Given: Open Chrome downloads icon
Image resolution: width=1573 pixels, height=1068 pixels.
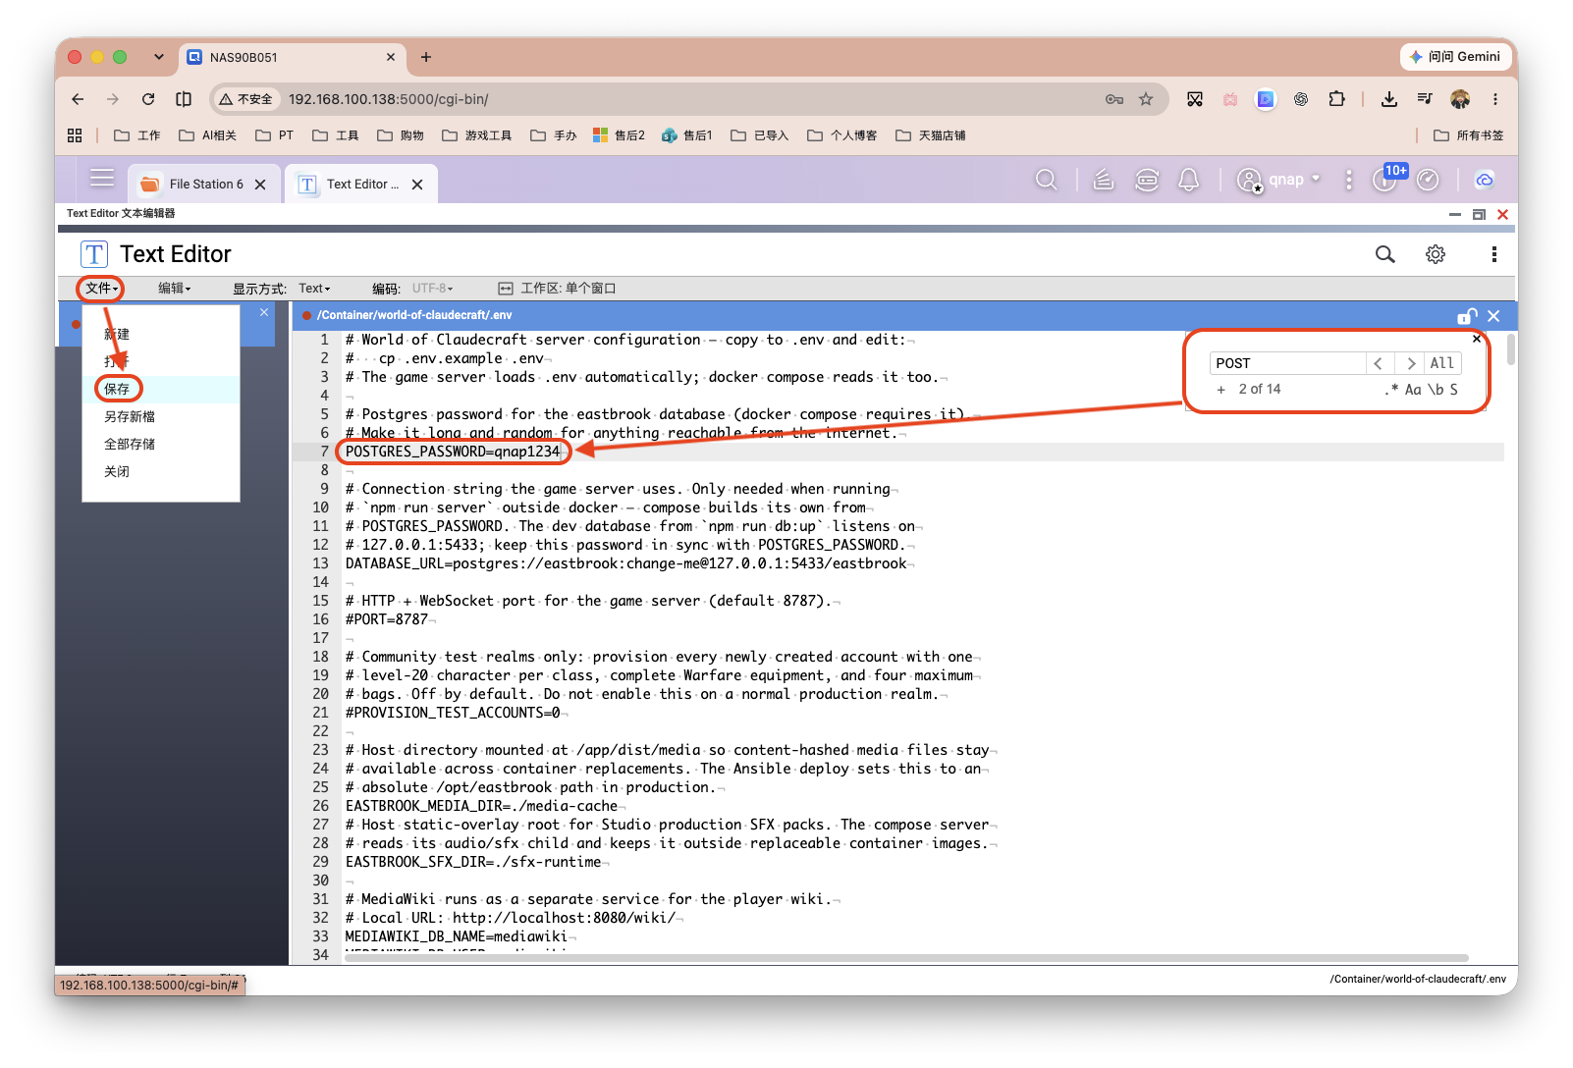Looking at the screenshot, I should (1389, 99).
